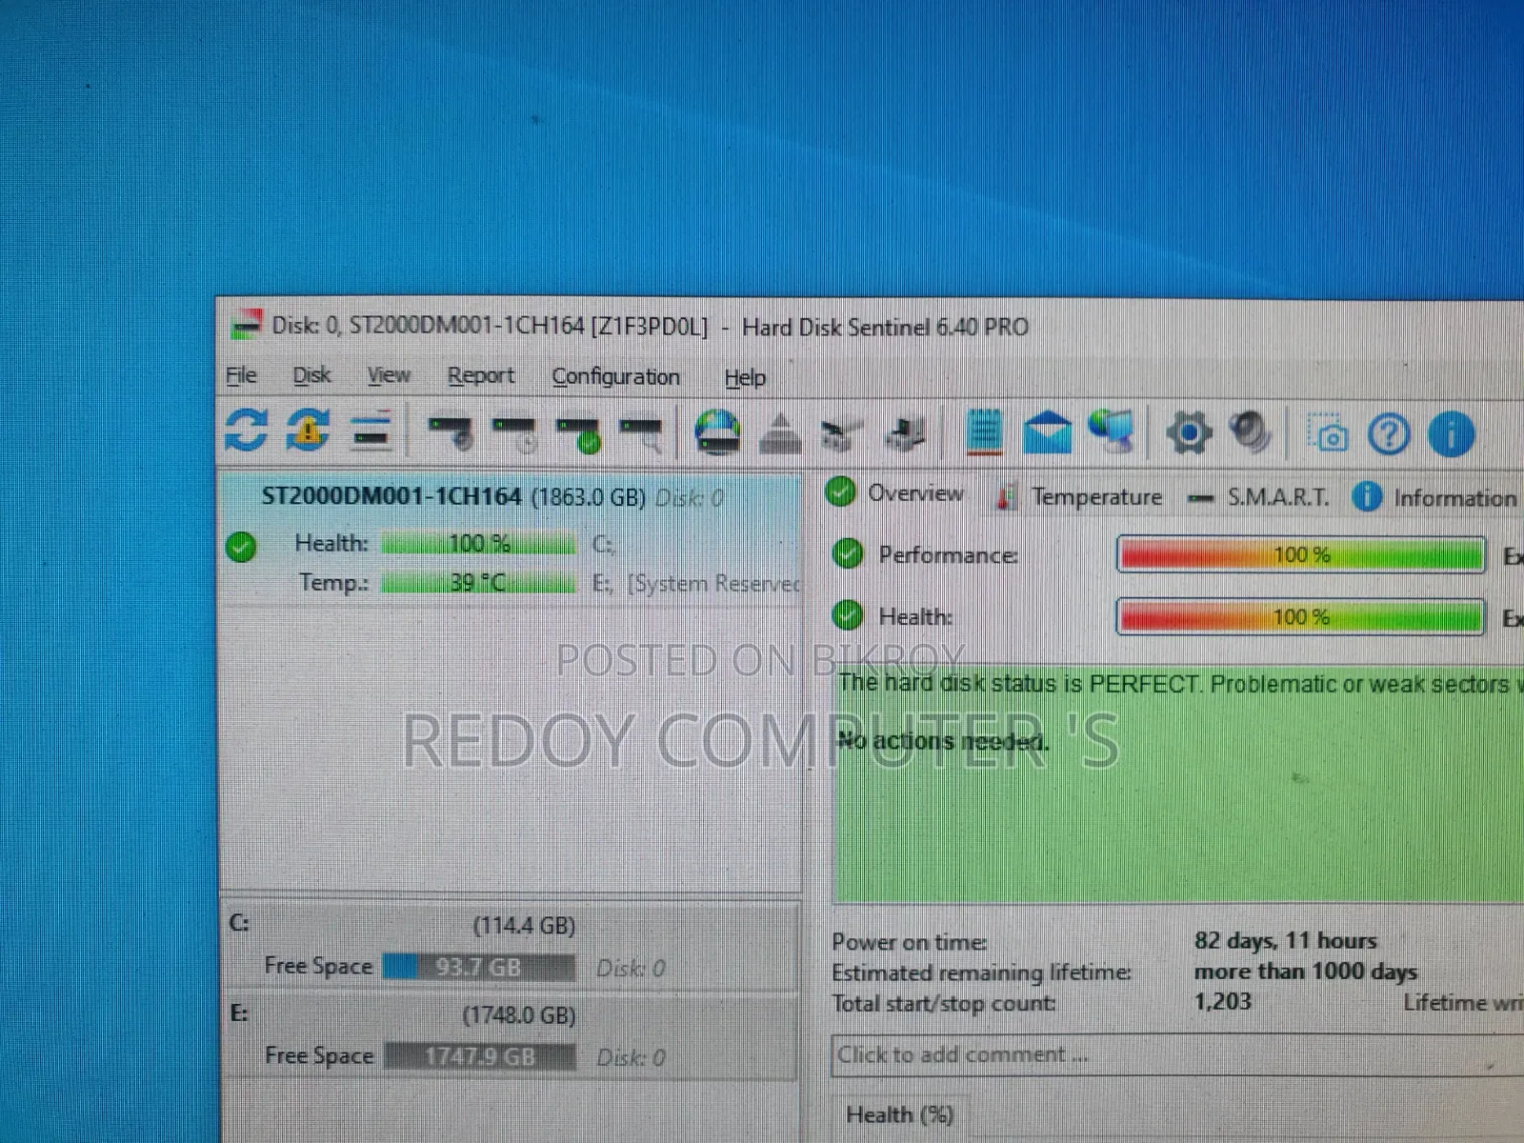
Task: Click the 'more than 1000 days' lifetime value
Action: point(1305,972)
